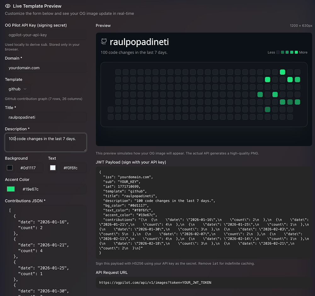The height and width of the screenshot is (296, 315).
Task: Open the green Accent Color swatch
Action: pos(11,189)
